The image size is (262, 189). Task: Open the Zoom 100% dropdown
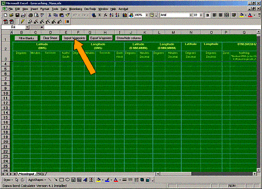click(147, 15)
